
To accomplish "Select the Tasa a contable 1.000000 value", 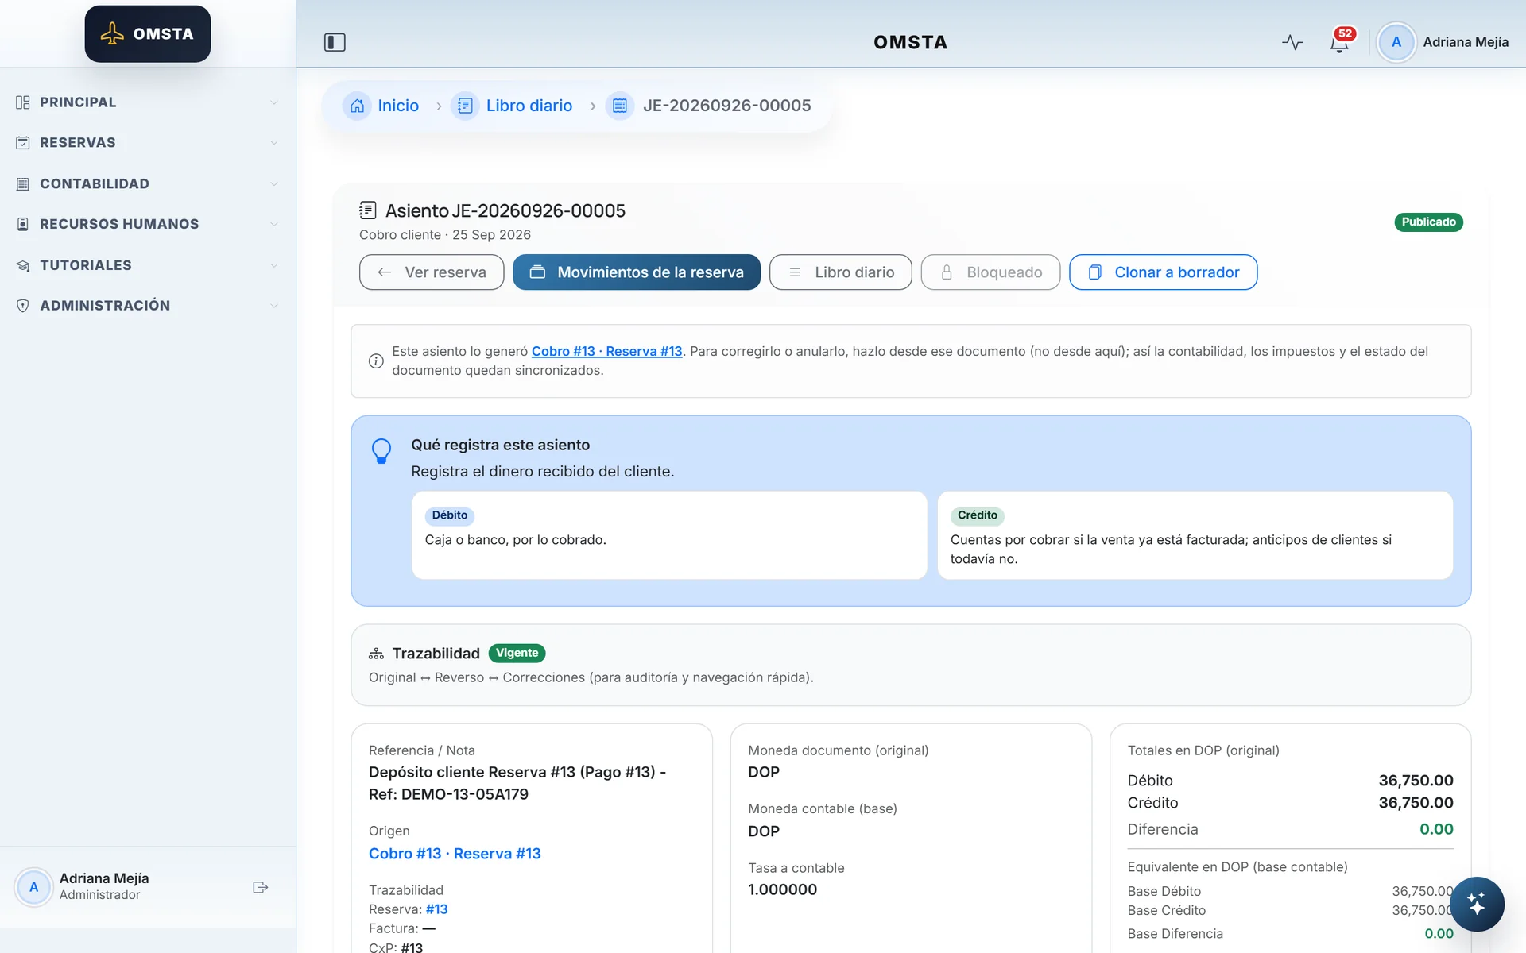I will coord(782,889).
